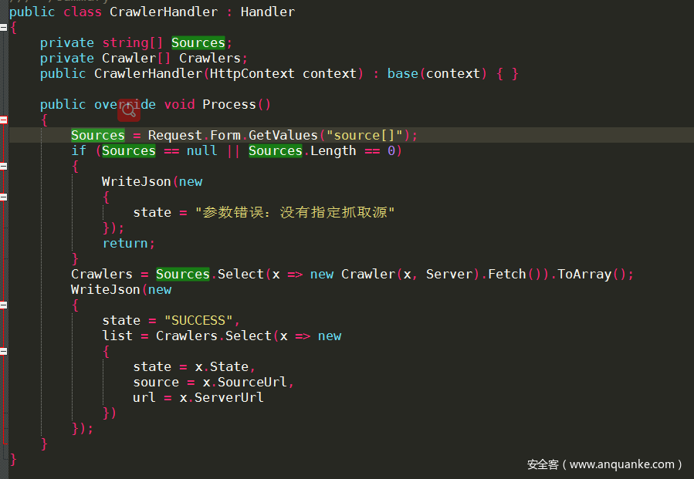Click the Handler base class name
The height and width of the screenshot is (479, 694).
pyautogui.click(x=267, y=12)
